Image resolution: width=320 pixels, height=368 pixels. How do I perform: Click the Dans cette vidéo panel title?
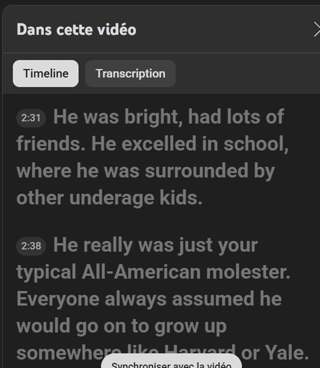coord(76,30)
